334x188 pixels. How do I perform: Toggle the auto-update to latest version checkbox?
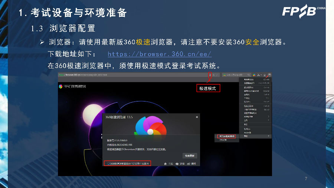pos(109,164)
